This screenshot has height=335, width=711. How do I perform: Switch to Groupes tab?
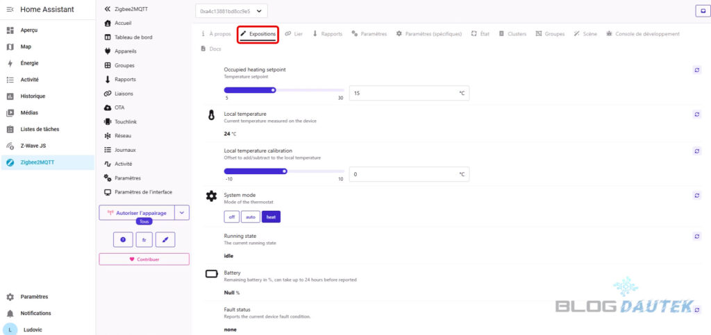click(550, 34)
